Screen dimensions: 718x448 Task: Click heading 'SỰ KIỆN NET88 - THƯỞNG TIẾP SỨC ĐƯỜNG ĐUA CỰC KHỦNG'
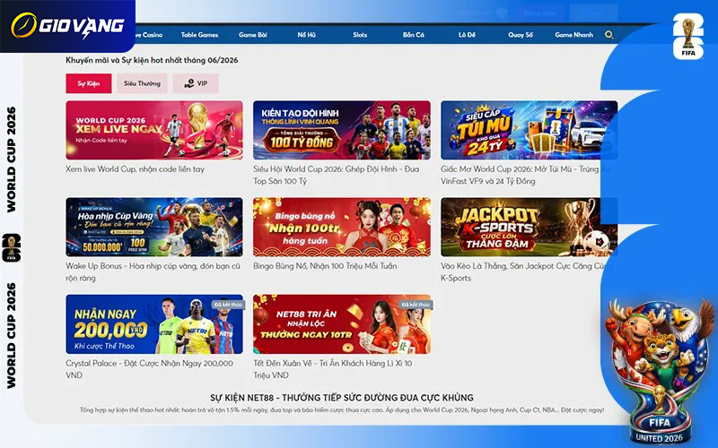[342, 398]
